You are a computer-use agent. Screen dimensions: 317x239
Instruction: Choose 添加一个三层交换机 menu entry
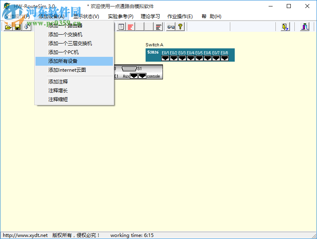coord(74,44)
